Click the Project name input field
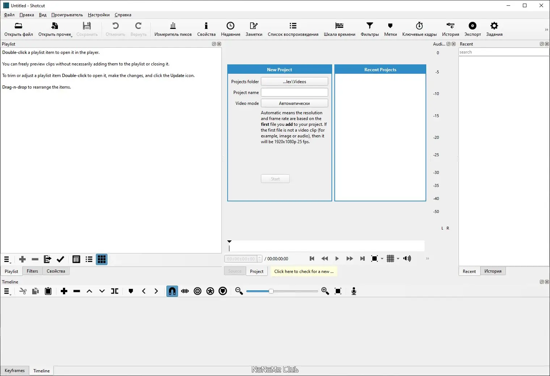550x376 pixels. pyautogui.click(x=295, y=92)
